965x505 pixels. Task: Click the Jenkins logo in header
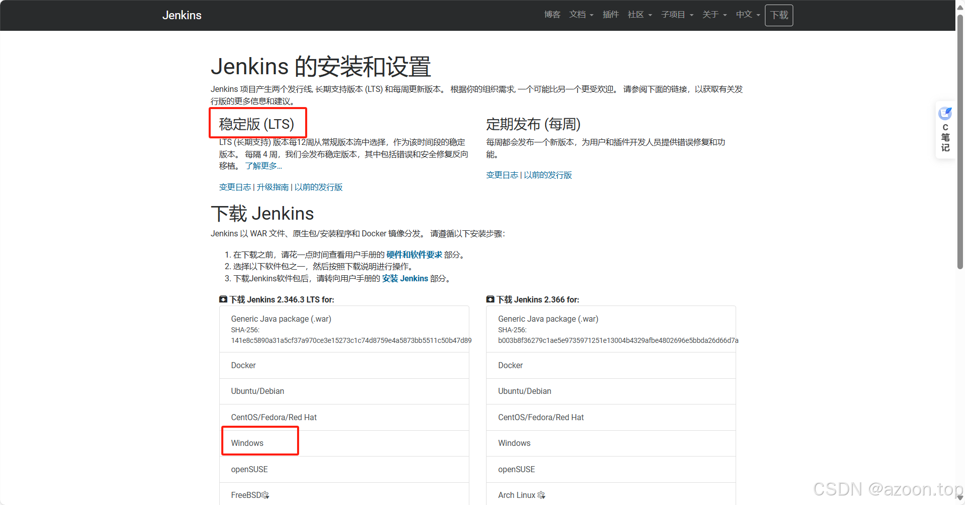(x=182, y=15)
